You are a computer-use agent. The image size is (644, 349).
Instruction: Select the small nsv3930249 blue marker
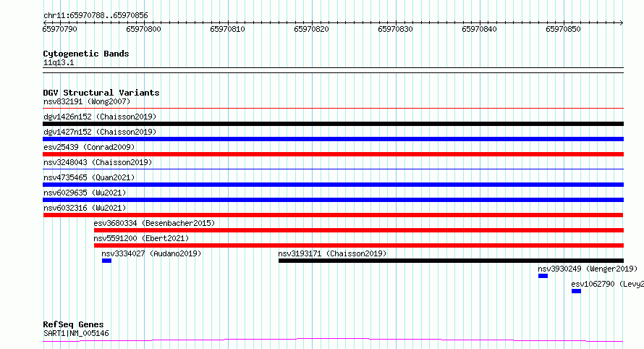pyautogui.click(x=543, y=276)
